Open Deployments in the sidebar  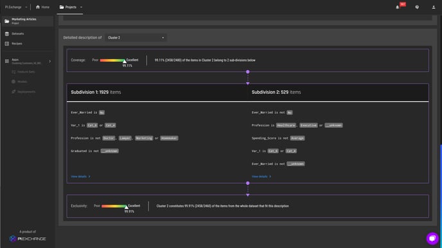coord(26,92)
